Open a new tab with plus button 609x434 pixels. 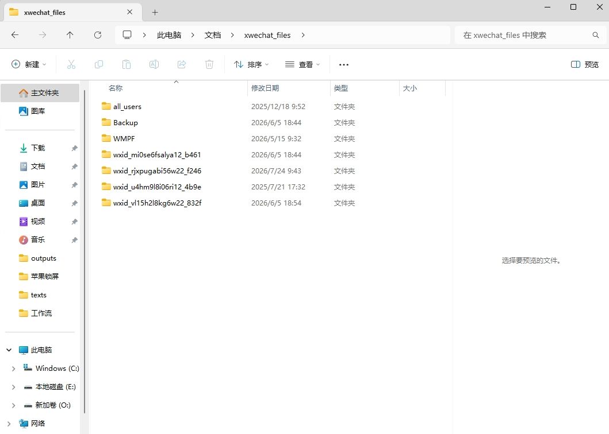[155, 13]
